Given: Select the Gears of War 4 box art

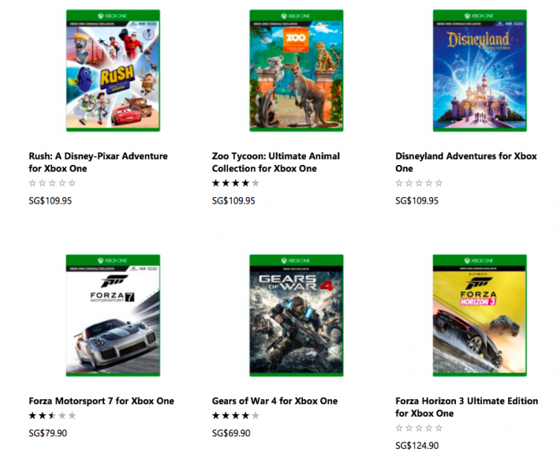Looking at the screenshot, I should pyautogui.click(x=297, y=316).
